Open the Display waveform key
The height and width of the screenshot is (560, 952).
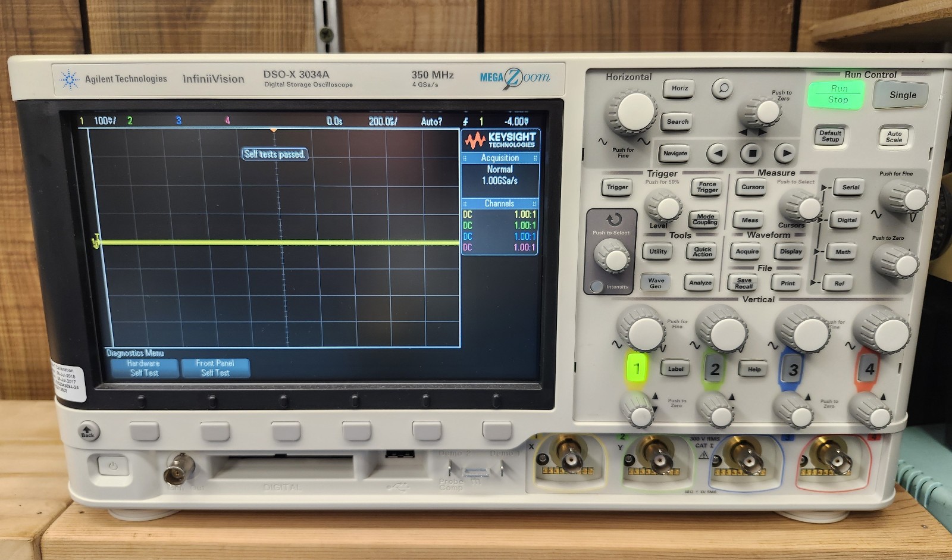tap(791, 252)
